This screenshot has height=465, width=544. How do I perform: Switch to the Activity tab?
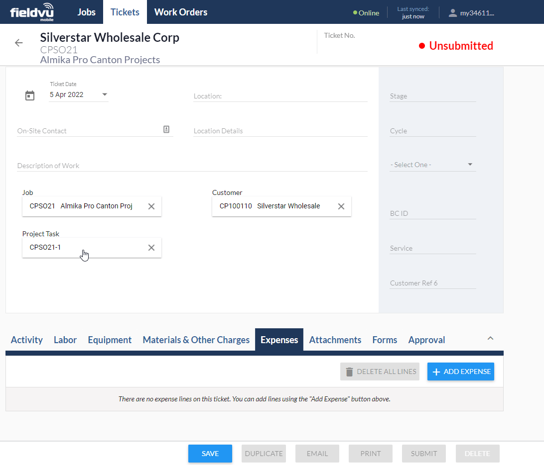point(27,340)
